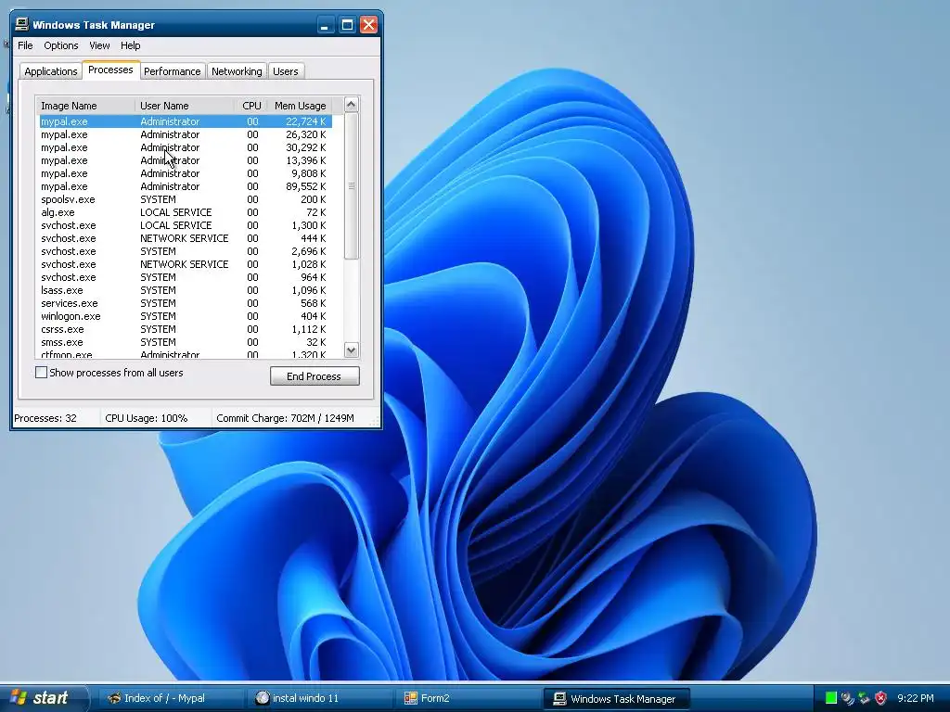Close the Task Manager window
Screen dimensions: 950x712
click(368, 25)
